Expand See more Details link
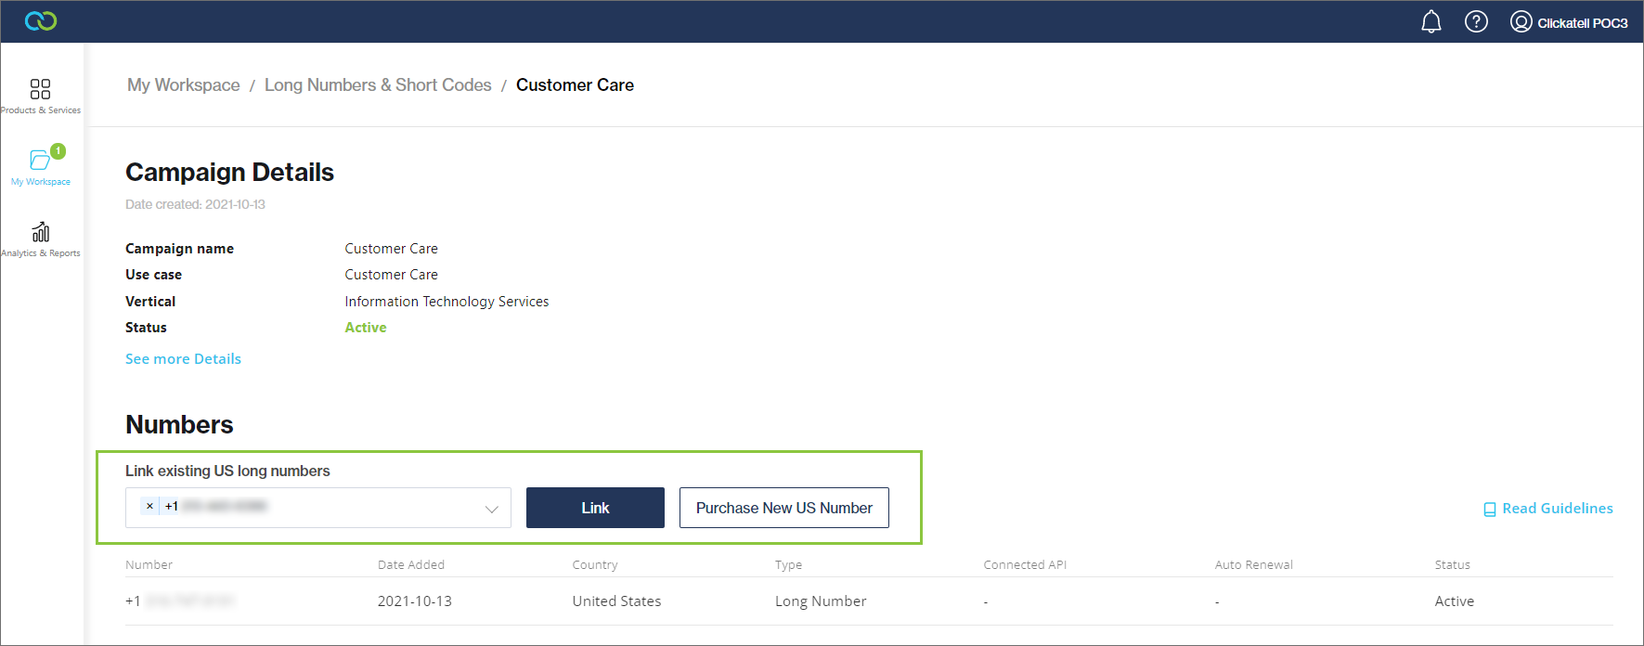This screenshot has height=646, width=1644. point(183,359)
